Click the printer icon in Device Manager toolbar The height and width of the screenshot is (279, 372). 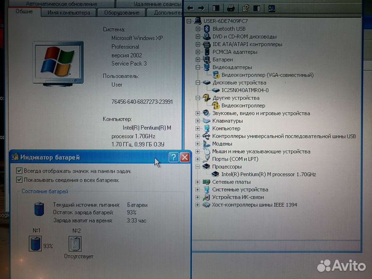click(x=230, y=9)
